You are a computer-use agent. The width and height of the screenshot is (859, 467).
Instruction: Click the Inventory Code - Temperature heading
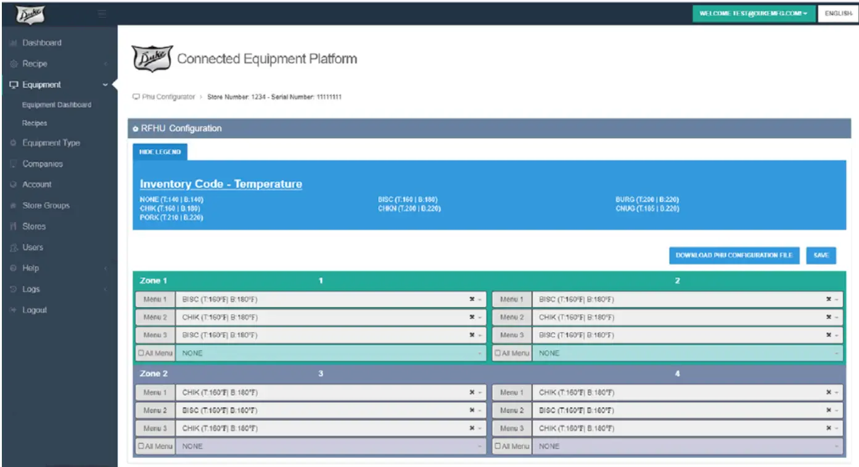(221, 184)
